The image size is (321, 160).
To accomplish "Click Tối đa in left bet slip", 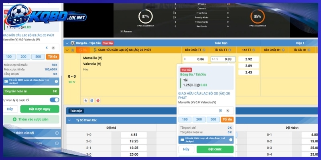I will click(53, 57).
